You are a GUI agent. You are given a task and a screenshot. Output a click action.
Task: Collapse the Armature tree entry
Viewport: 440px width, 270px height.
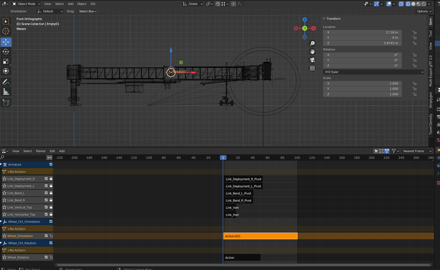1,165
